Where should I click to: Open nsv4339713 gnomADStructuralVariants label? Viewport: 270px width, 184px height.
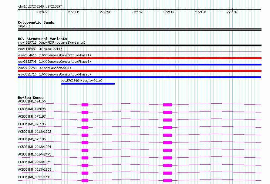click(52, 42)
